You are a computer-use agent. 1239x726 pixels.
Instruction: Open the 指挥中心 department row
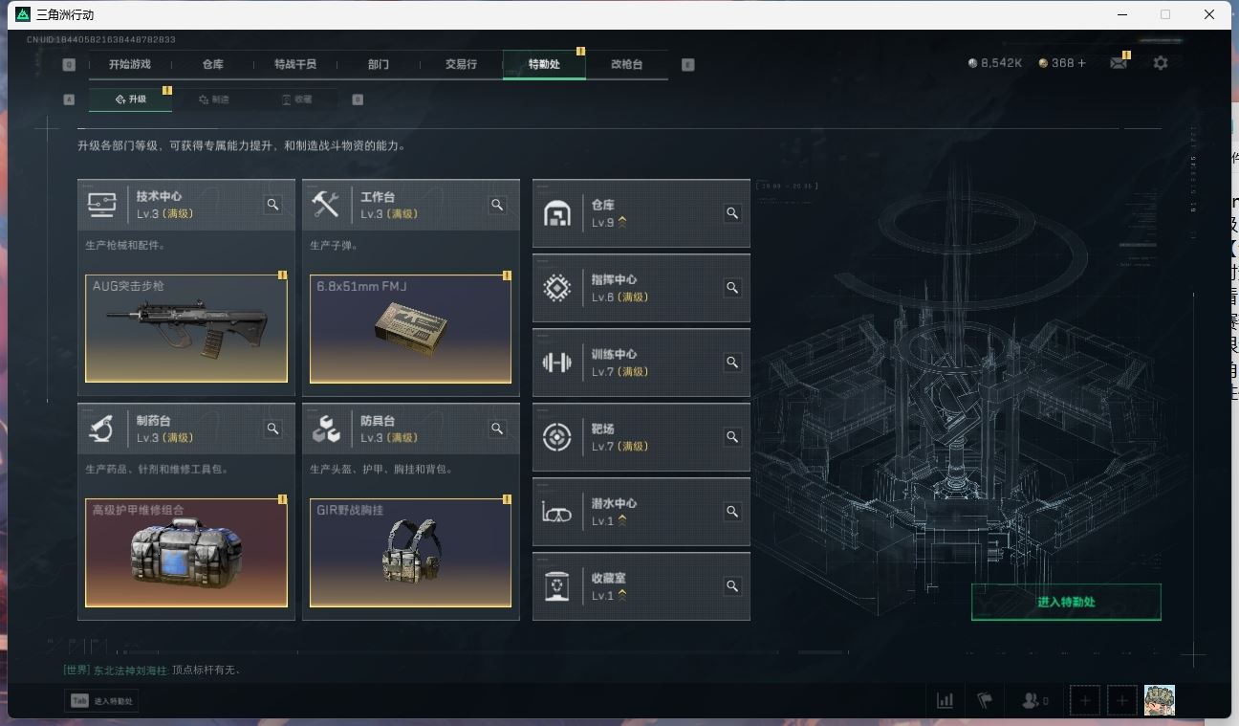coord(641,288)
